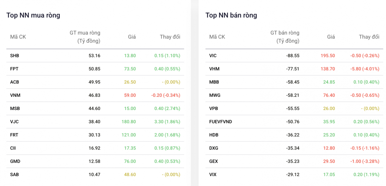Click ACB net buy value 49.95
The width and height of the screenshot is (386, 186).
[94, 82]
